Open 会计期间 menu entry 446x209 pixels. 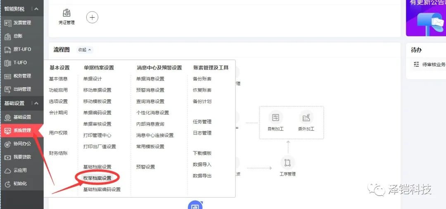coord(58,113)
